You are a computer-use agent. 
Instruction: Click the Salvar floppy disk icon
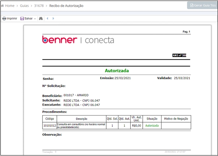(22, 18)
